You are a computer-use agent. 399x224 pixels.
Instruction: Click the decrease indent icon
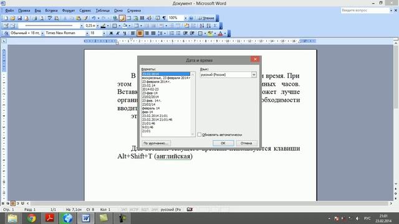[x=185, y=33]
